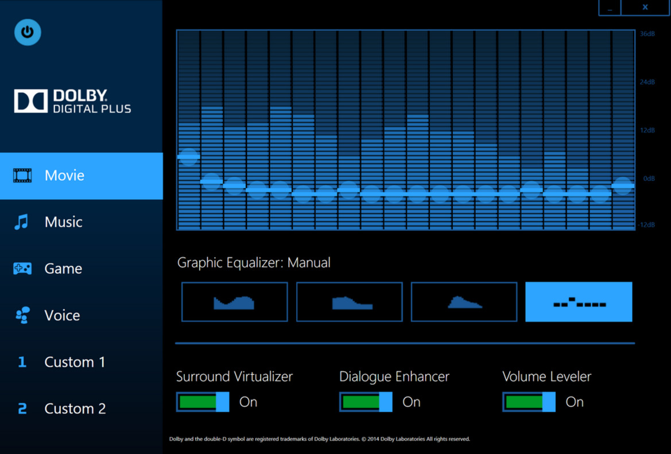Viewport: 671px width, 454px height.
Task: Click the Custom 2 number icon
Action: pos(22,409)
